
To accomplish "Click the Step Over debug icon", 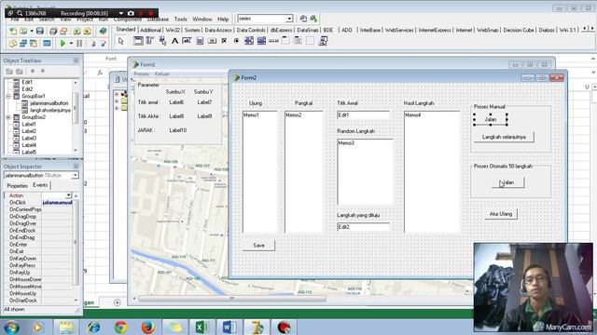I will [x=103, y=44].
